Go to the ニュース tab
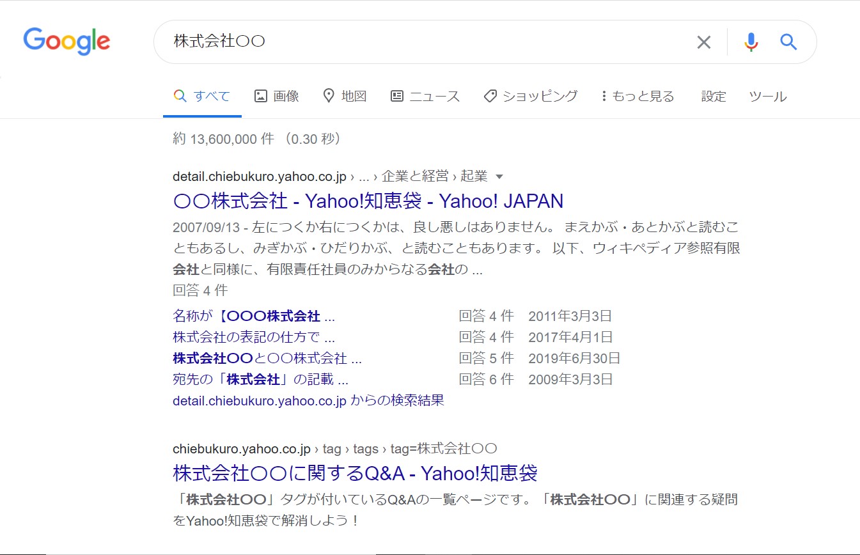Screen dimensions: 860x555 point(425,97)
